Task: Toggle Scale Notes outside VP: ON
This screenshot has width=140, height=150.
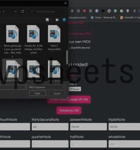Action: coord(69,99)
